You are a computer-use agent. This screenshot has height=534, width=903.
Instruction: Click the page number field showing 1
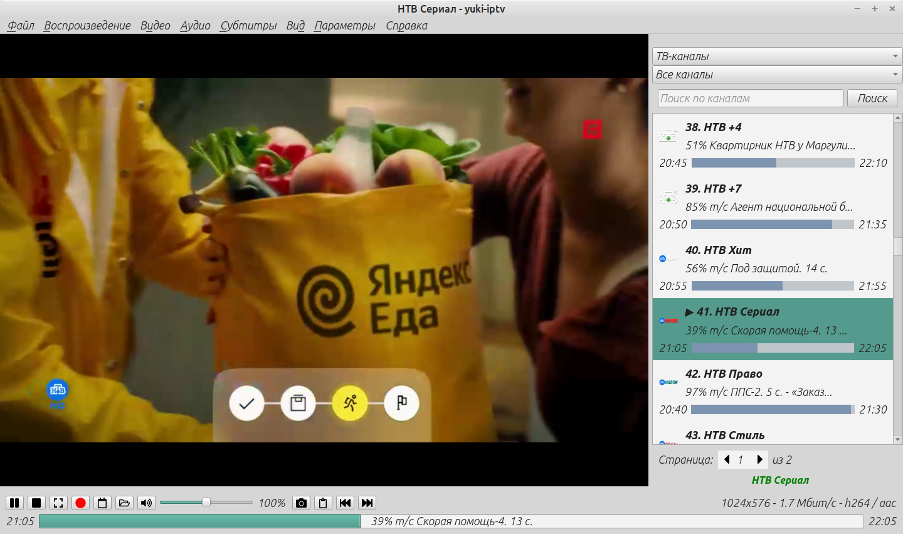(742, 459)
